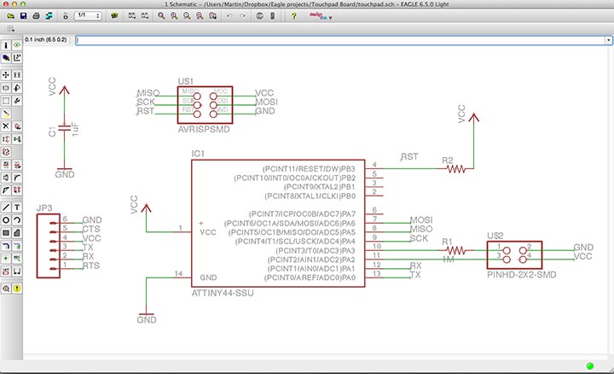
Task: Select the Mirror tool
Action: pyautogui.click(x=6, y=88)
